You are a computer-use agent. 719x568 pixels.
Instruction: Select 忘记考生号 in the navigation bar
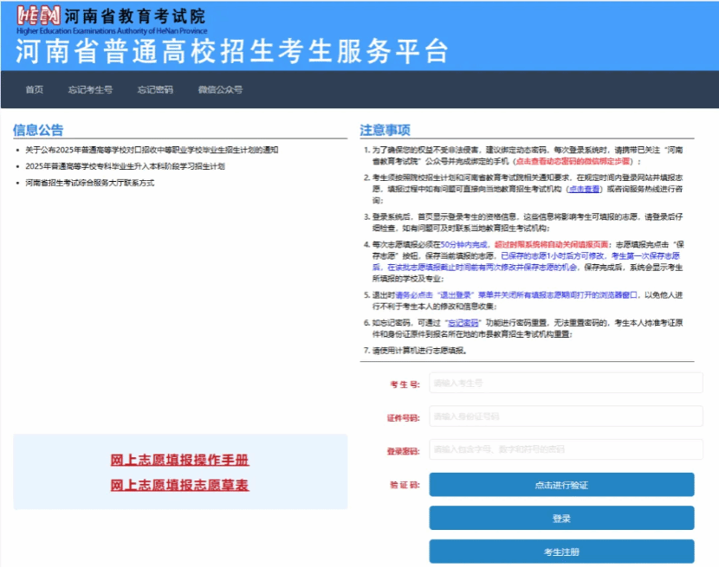(90, 90)
